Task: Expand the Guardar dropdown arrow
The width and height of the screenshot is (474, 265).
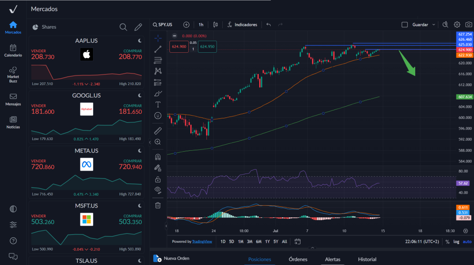Action: click(433, 25)
